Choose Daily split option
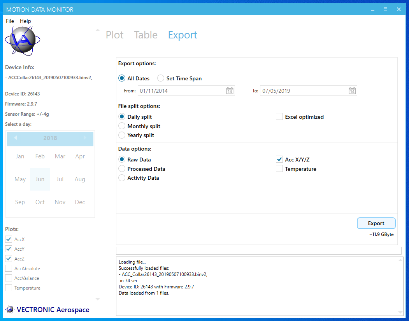Screen dimensions: 409x321 (x=122, y=117)
